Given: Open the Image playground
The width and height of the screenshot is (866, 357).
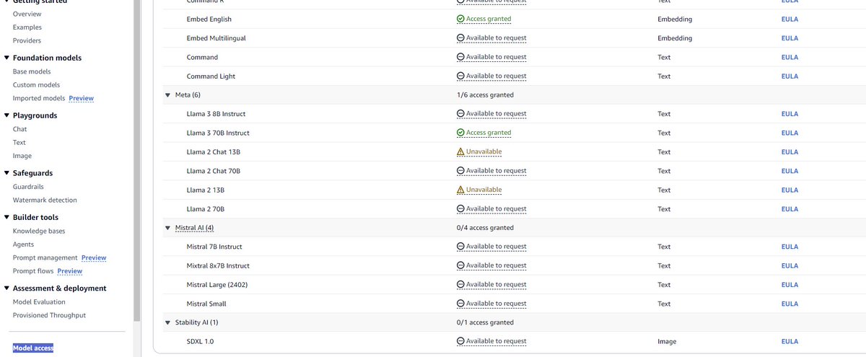Looking at the screenshot, I should coord(22,156).
